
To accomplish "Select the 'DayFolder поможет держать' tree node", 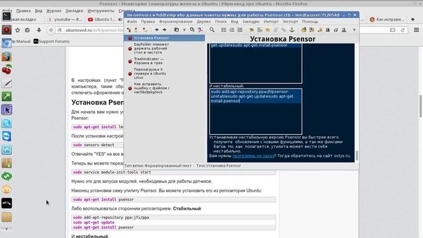I will point(151,48).
